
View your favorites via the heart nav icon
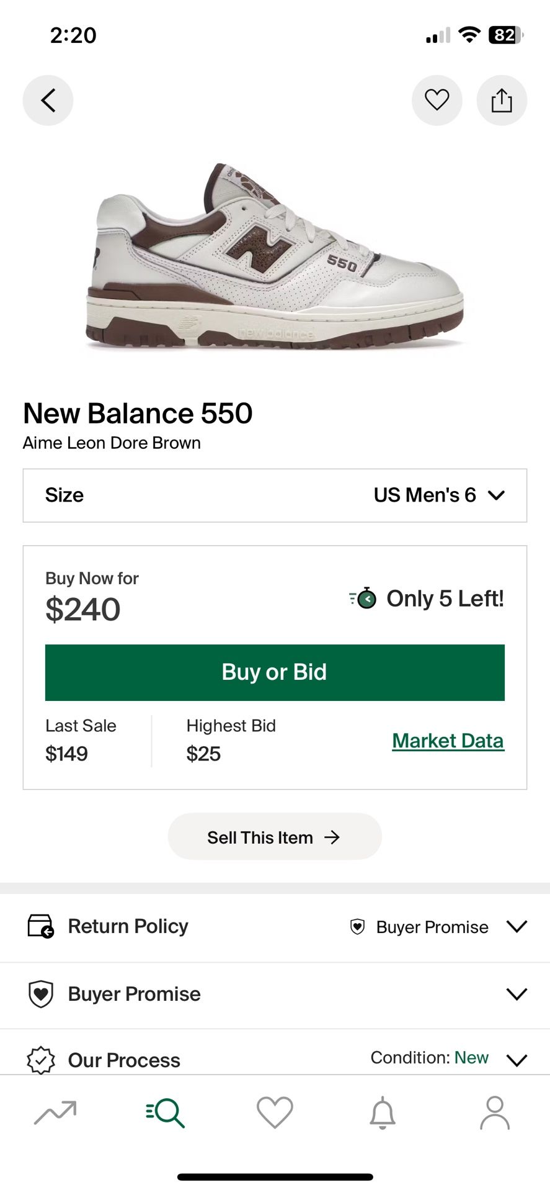pos(275,1113)
